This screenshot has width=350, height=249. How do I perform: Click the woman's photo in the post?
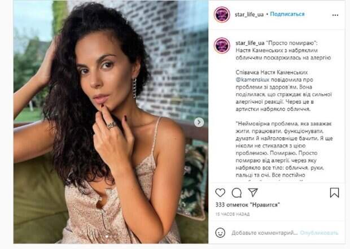[111, 122]
